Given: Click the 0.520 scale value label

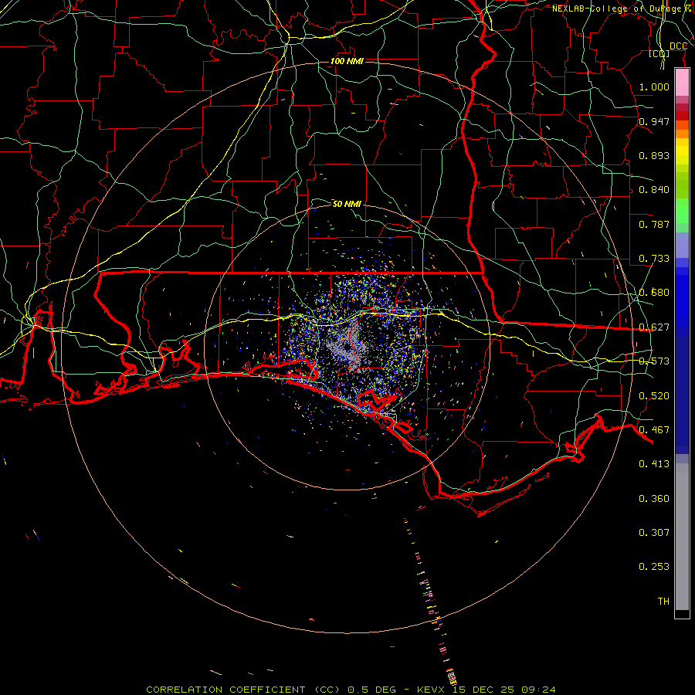Looking at the screenshot, I should tap(654, 396).
